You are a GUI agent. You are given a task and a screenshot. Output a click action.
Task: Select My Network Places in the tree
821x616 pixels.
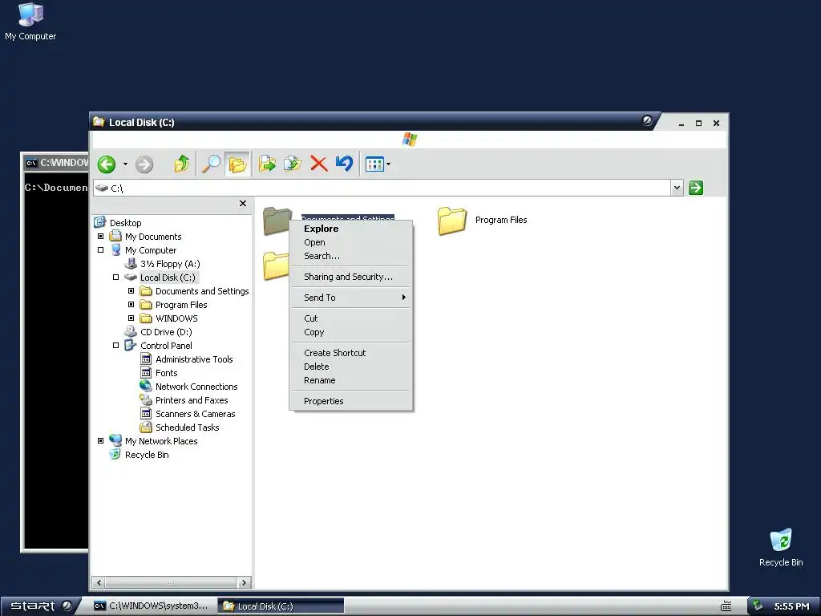click(160, 441)
